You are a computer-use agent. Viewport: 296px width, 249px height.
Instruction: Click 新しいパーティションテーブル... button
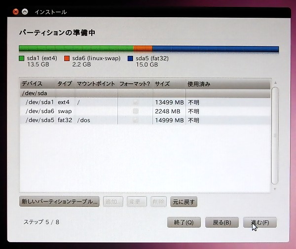click(x=59, y=202)
